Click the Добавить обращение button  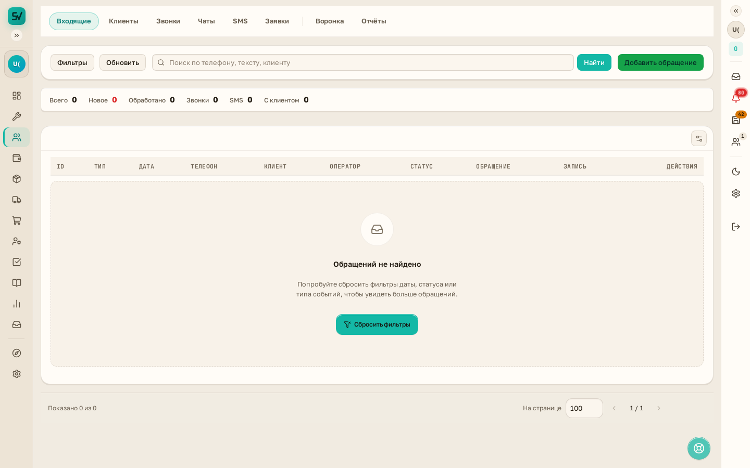(660, 62)
